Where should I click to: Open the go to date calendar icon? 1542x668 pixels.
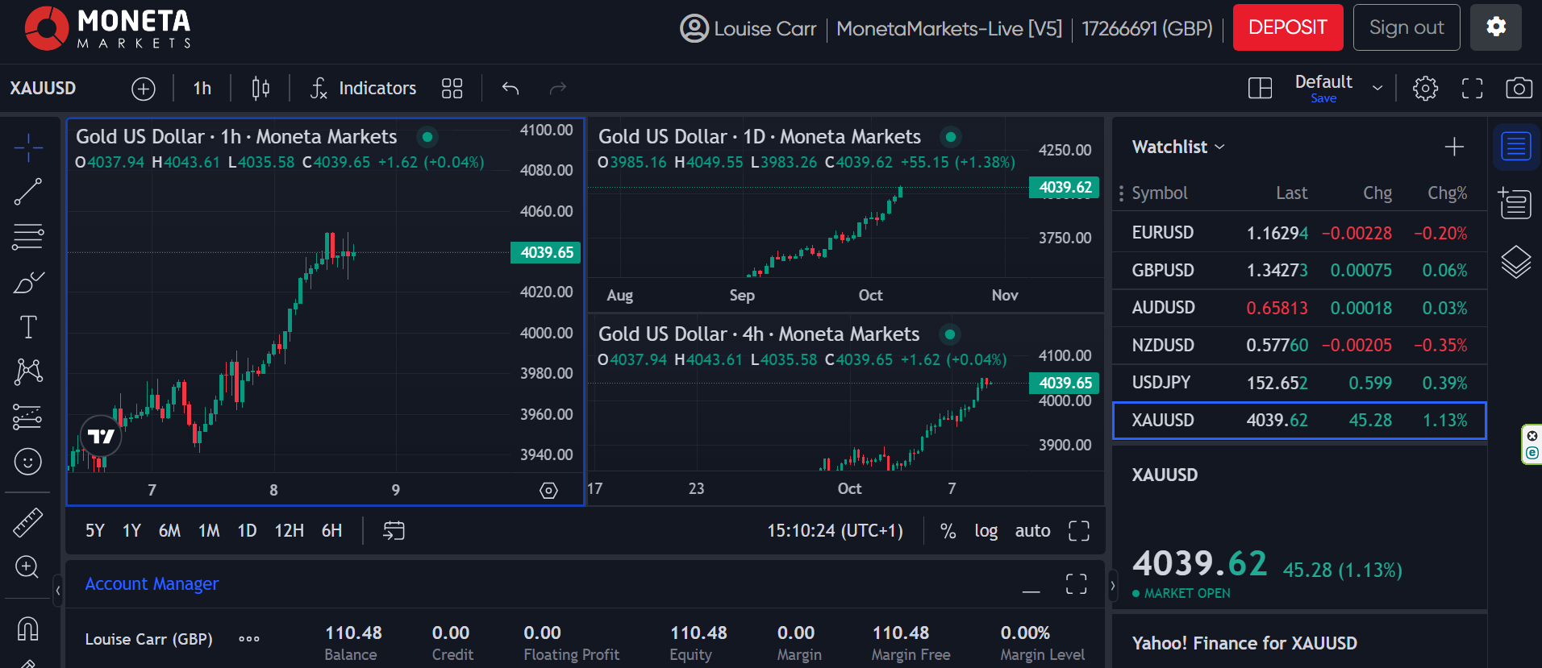tap(394, 531)
